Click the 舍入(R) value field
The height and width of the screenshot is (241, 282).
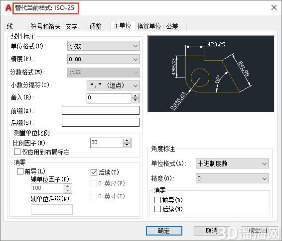pyautogui.click(x=109, y=98)
